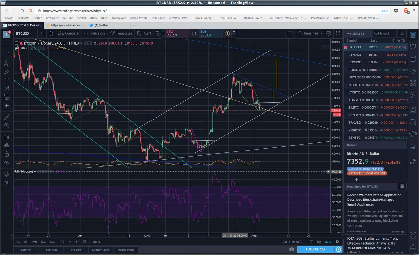This screenshot has width=419, height=255.
Task: Open the prediction and measurement tools
Action: tap(7, 97)
